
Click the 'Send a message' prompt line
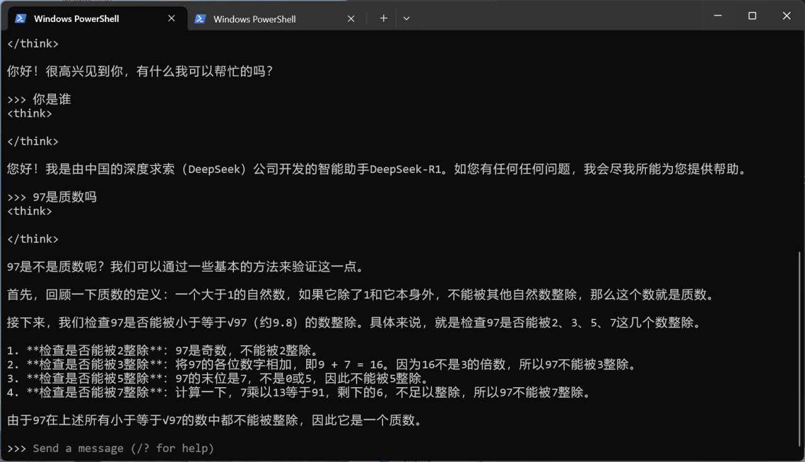click(111, 448)
